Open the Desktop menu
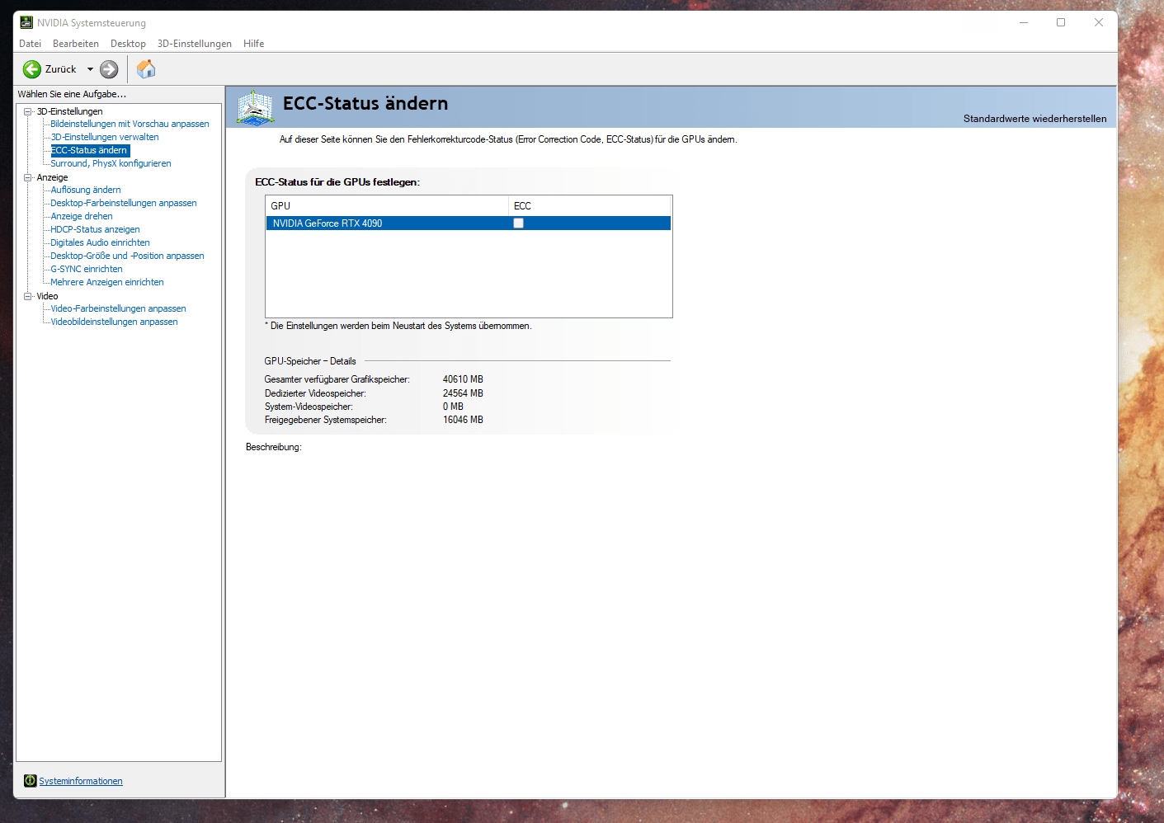This screenshot has height=823, width=1164. (x=128, y=44)
